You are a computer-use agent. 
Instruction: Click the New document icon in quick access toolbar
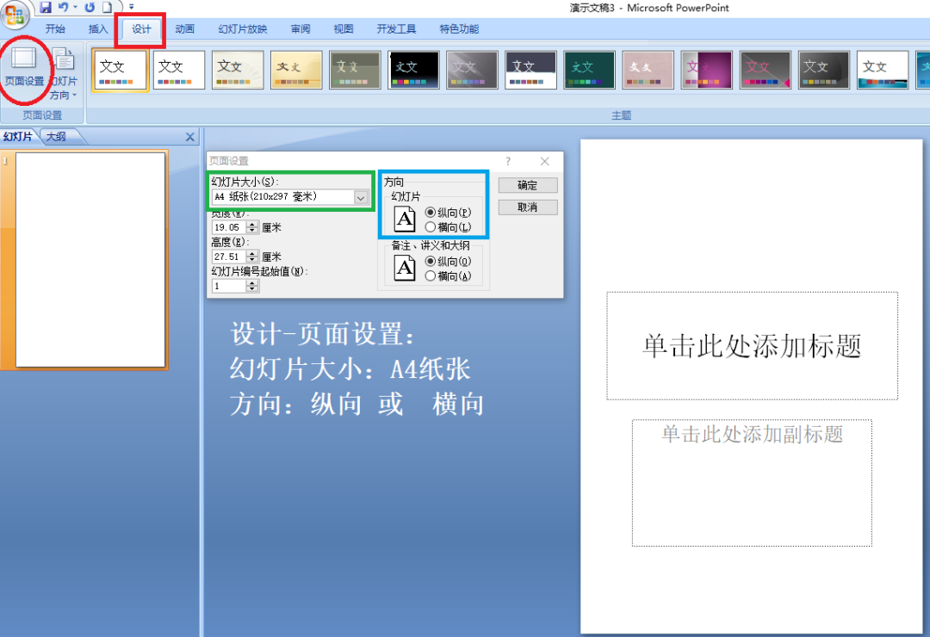[107, 7]
